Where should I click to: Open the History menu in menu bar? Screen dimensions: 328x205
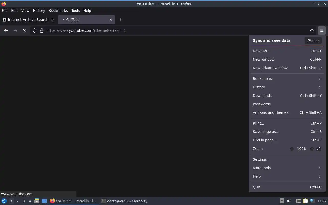pos(39,11)
